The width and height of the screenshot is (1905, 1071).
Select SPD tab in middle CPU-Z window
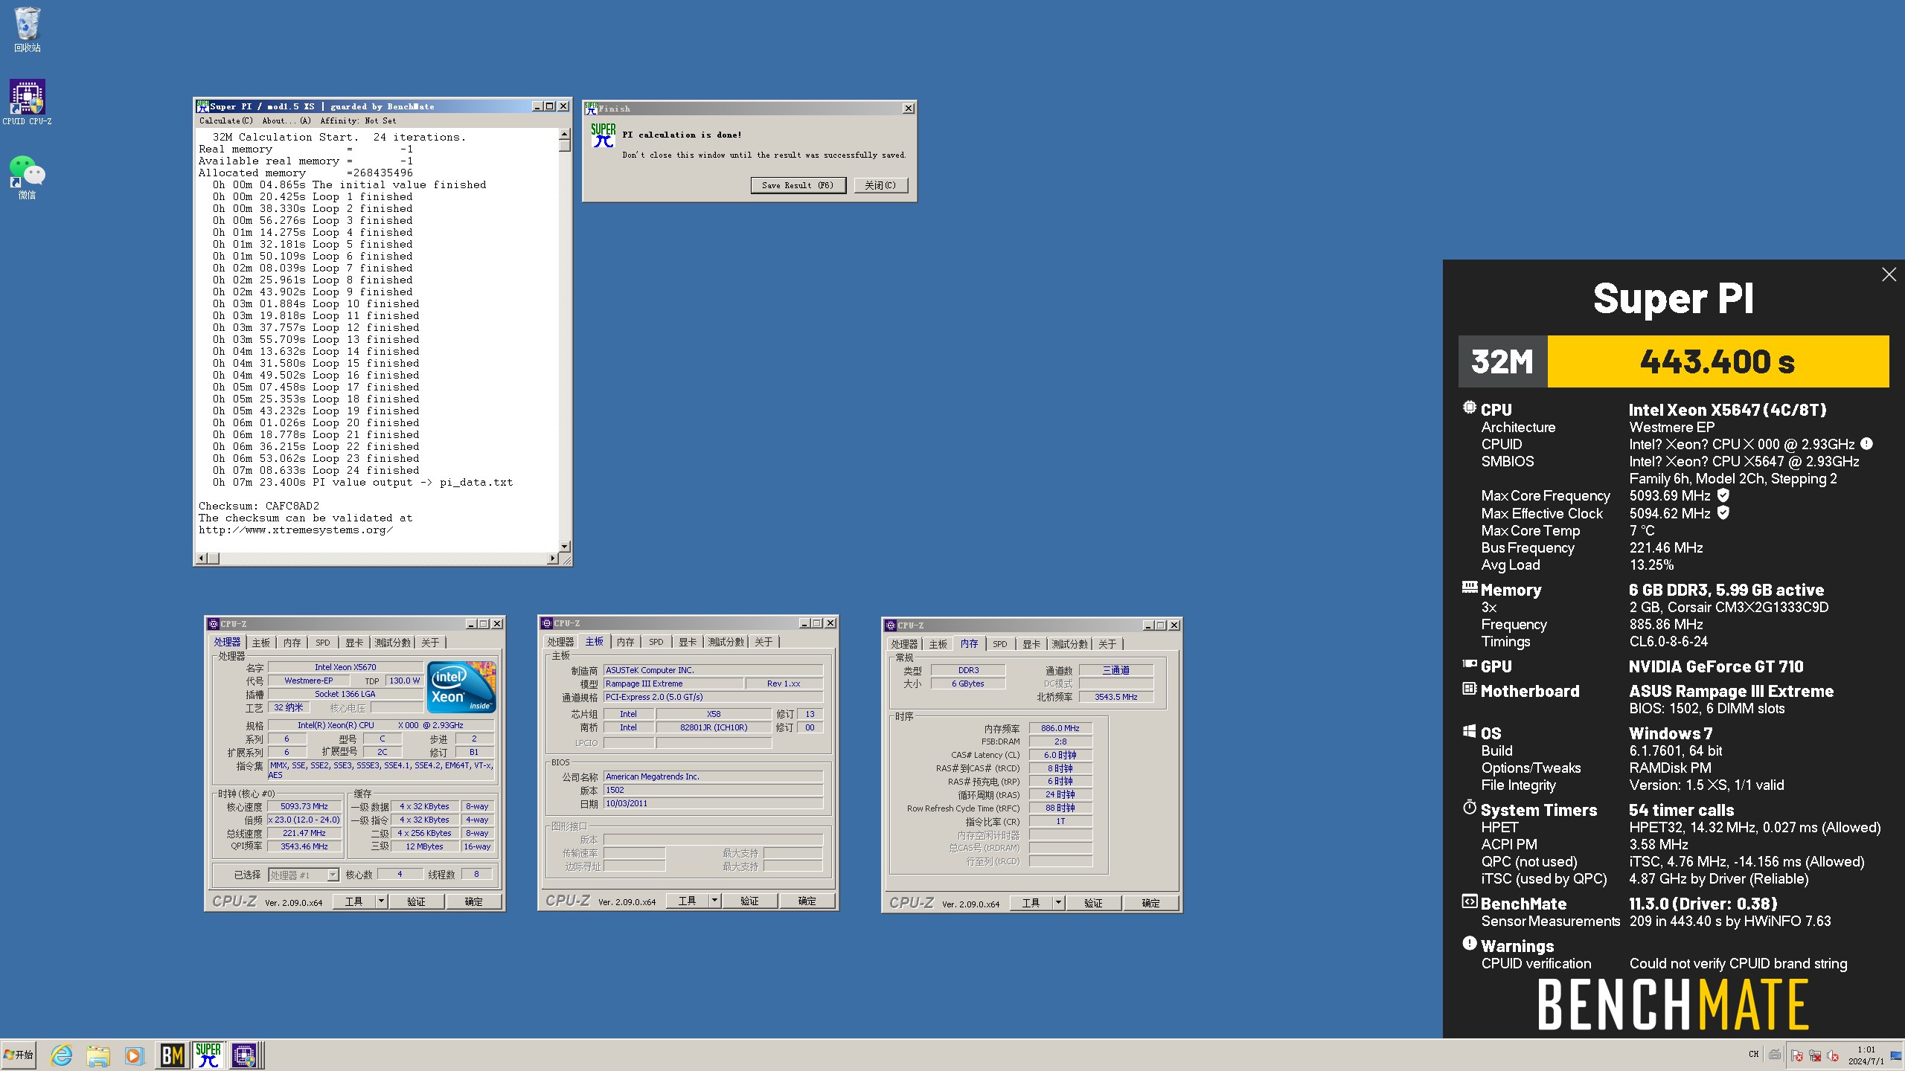point(656,642)
